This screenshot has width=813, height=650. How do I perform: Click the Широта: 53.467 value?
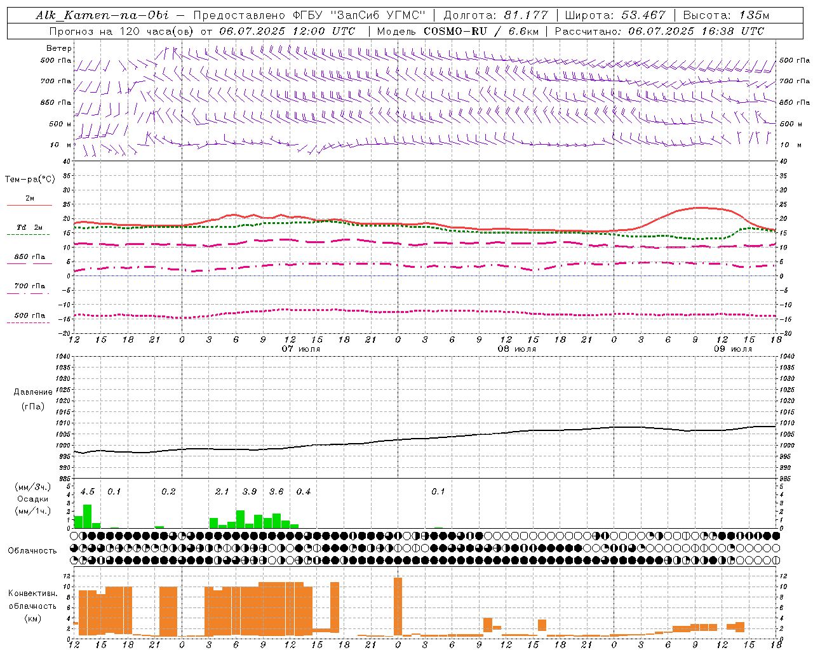[615, 15]
